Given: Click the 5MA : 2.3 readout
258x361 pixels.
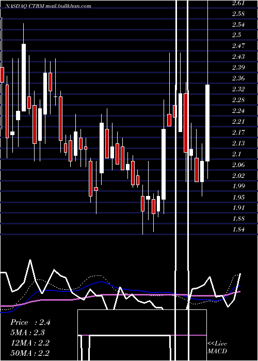Looking at the screenshot, I should click(x=28, y=333).
